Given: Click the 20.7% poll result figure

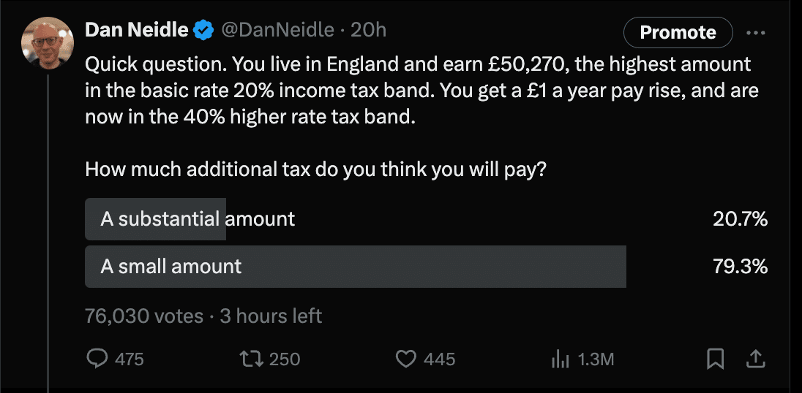Looking at the screenshot, I should (740, 219).
